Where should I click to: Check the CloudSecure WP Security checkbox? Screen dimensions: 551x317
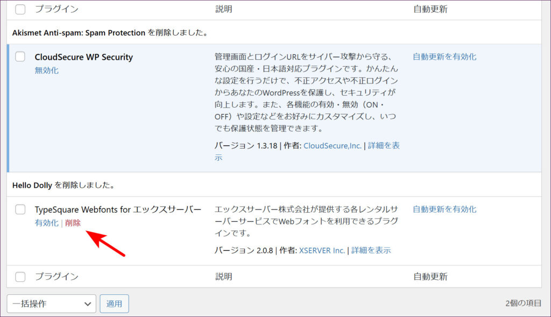pyautogui.click(x=20, y=57)
